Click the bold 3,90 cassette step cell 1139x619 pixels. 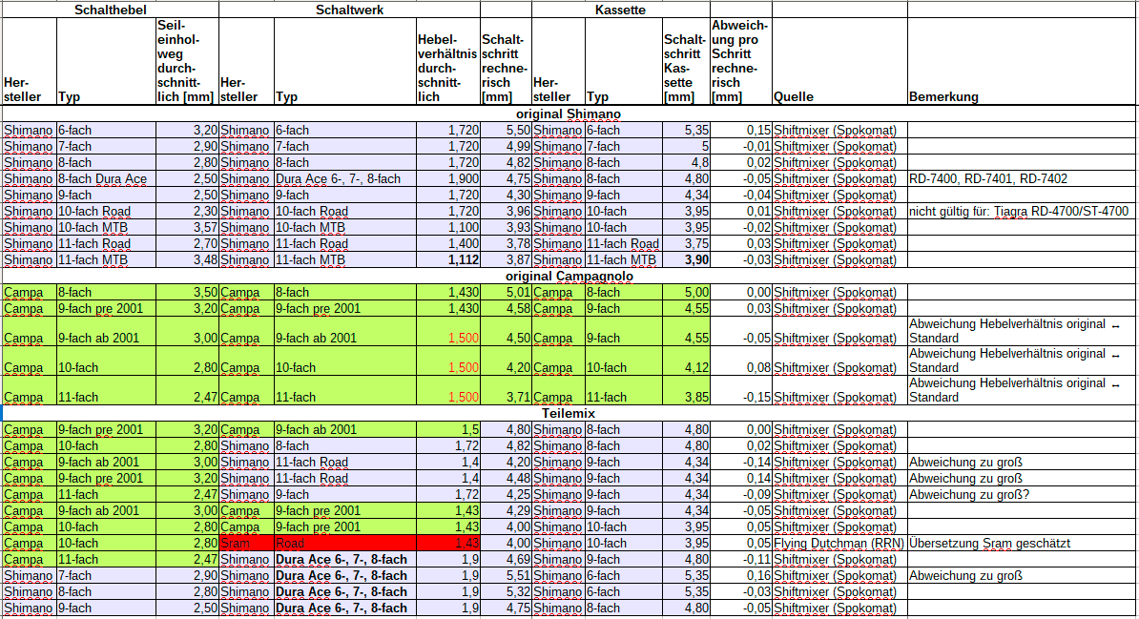tap(686, 259)
